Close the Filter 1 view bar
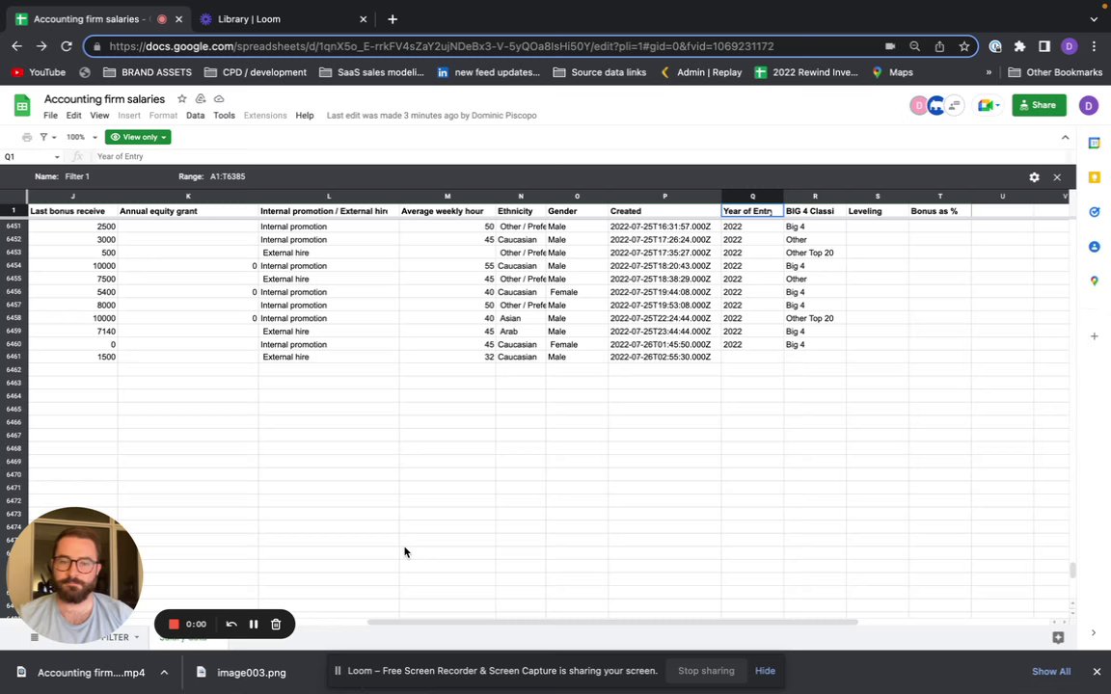The image size is (1111, 694). click(1057, 177)
